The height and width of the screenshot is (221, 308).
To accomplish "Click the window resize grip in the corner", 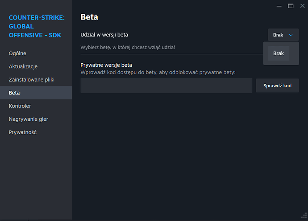I will [304, 215].
